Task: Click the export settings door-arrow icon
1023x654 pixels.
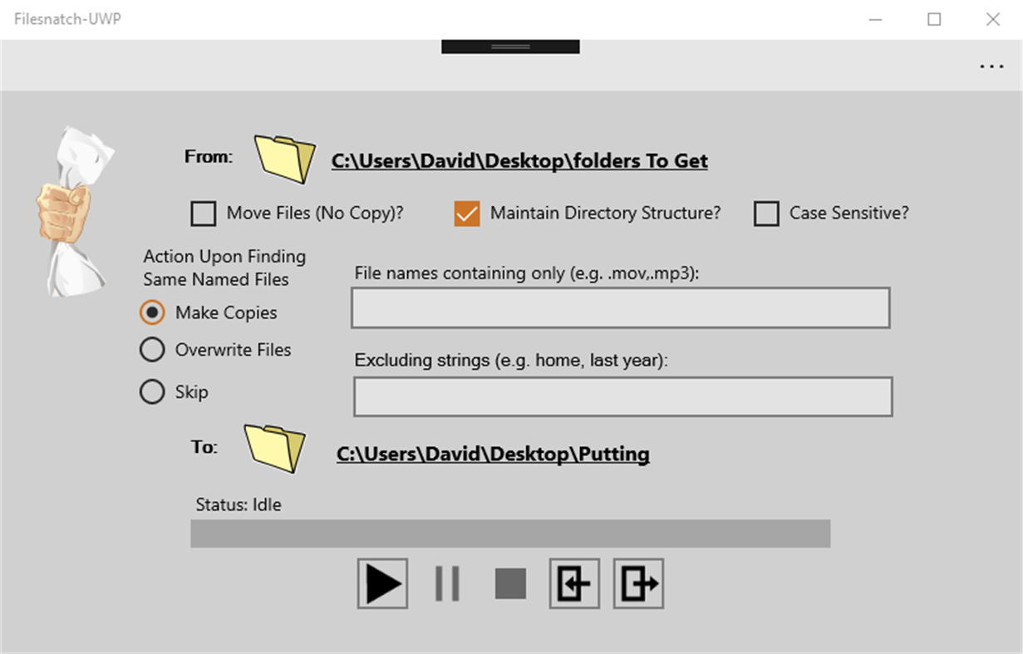Action: 637,583
